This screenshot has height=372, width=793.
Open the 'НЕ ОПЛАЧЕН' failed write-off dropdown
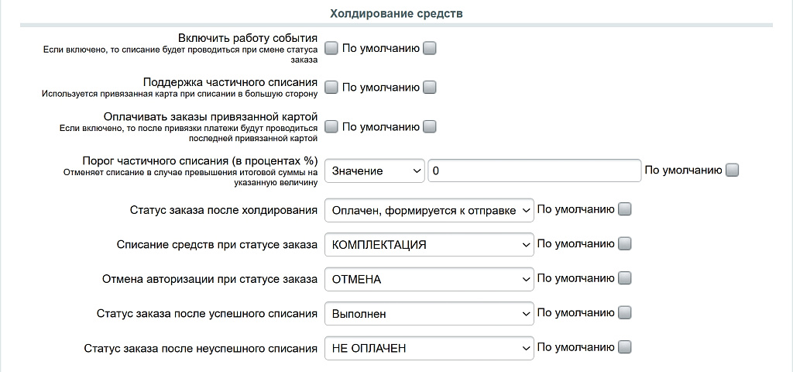(429, 348)
